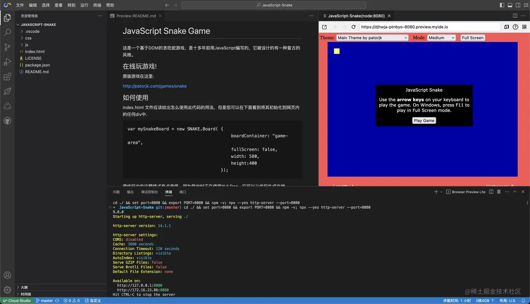This screenshot has height=304, width=530.
Task: Toggle the secondary sidebar layout icon
Action: coord(518,5)
